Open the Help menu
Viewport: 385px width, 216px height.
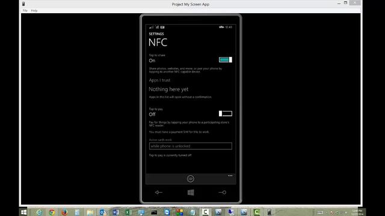pyautogui.click(x=34, y=11)
